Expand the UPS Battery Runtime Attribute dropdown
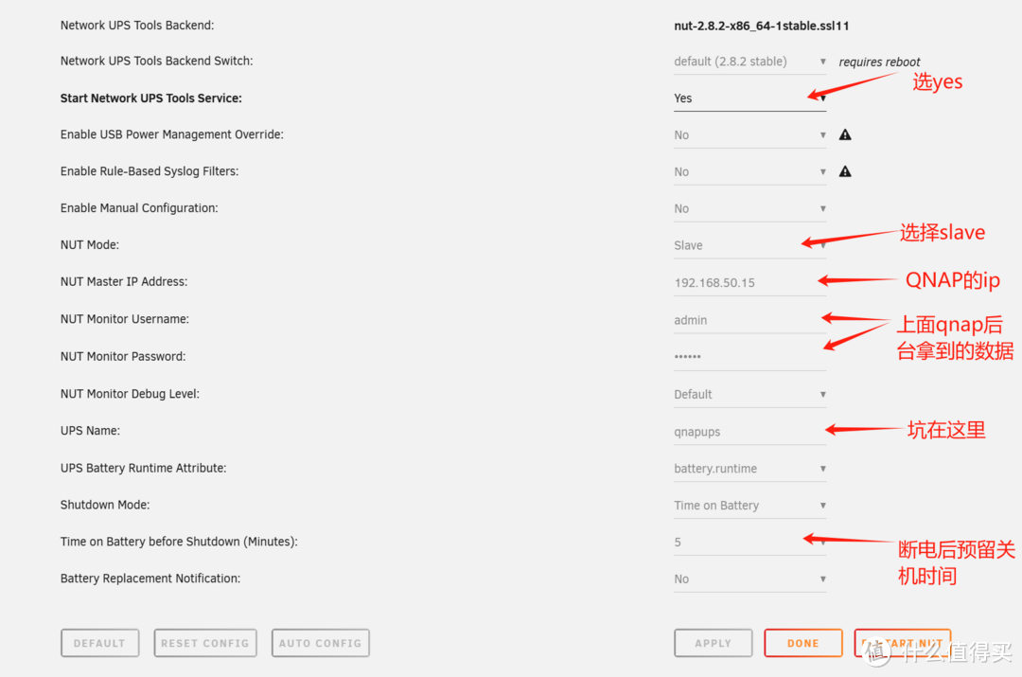Viewport: 1022px width, 677px height. click(x=749, y=469)
